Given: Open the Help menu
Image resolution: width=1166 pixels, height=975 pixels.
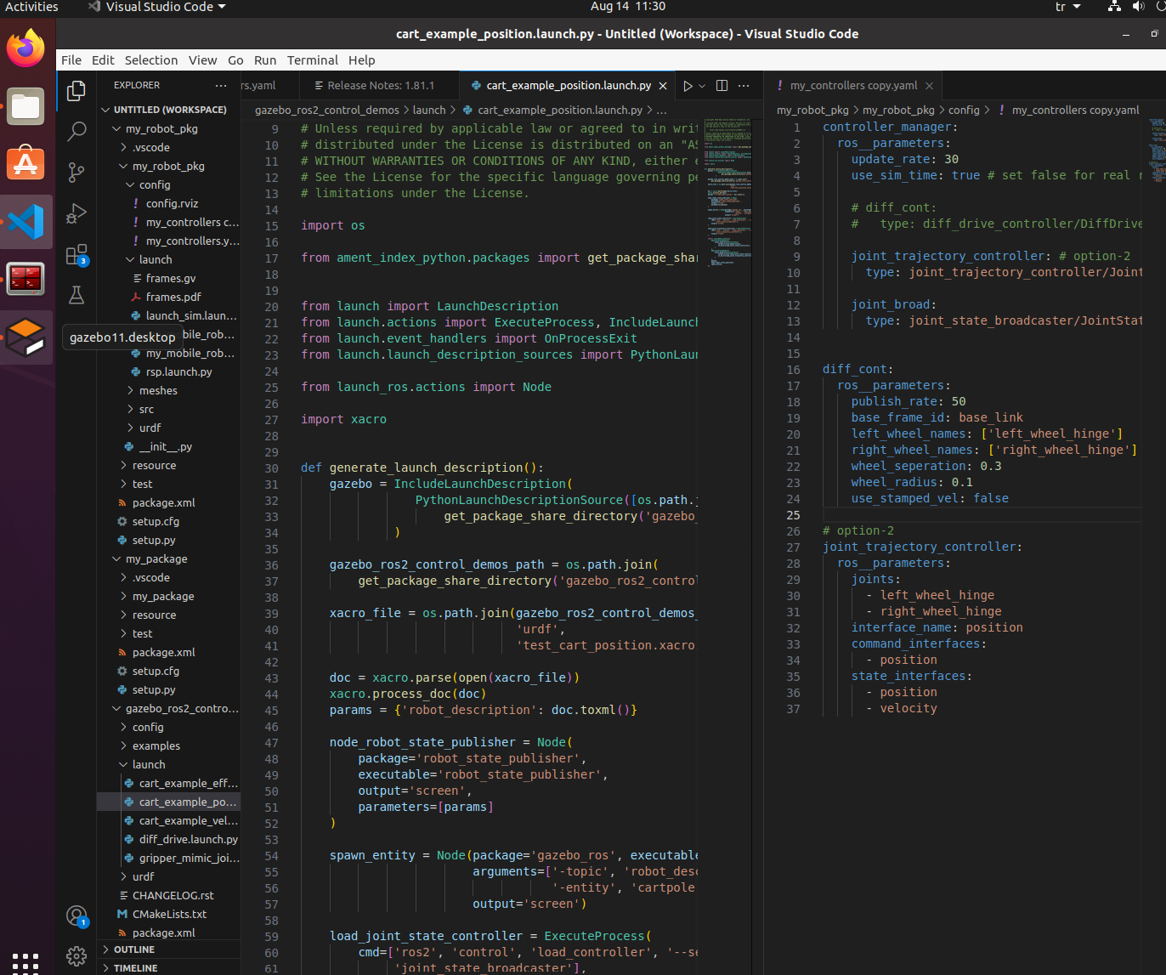Looking at the screenshot, I should coord(361,60).
